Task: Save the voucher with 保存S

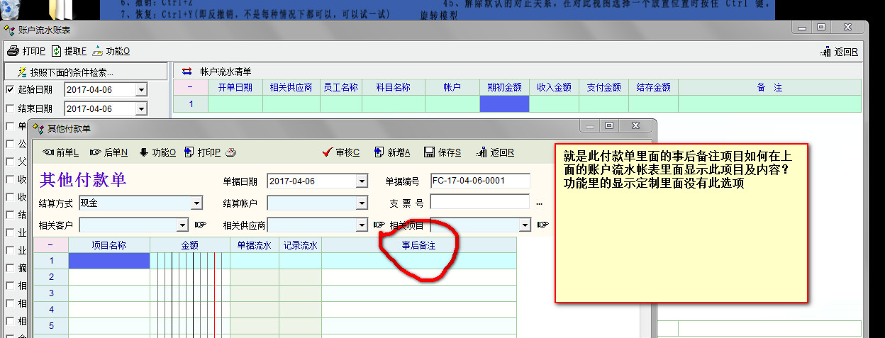Action: [x=442, y=152]
